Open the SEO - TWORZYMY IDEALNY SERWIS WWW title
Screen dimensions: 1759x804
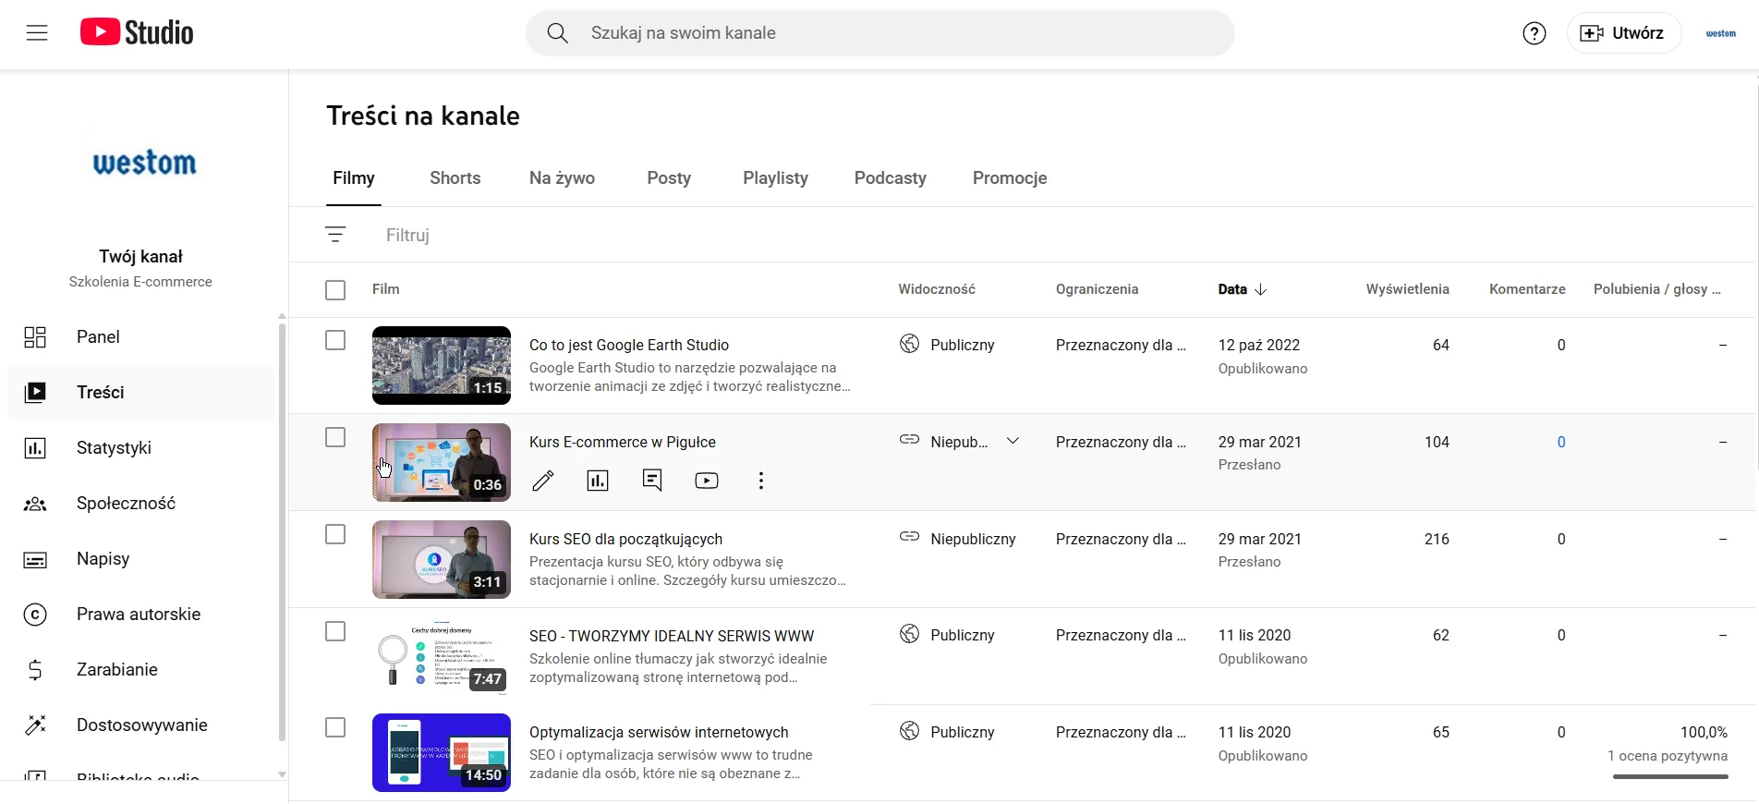tap(671, 636)
